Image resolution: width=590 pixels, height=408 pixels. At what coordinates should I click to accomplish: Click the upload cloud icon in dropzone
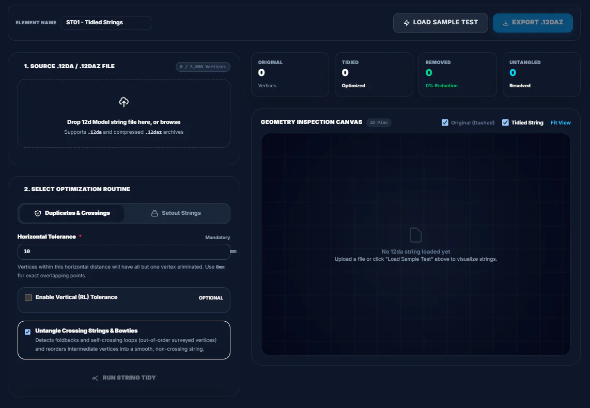(124, 102)
